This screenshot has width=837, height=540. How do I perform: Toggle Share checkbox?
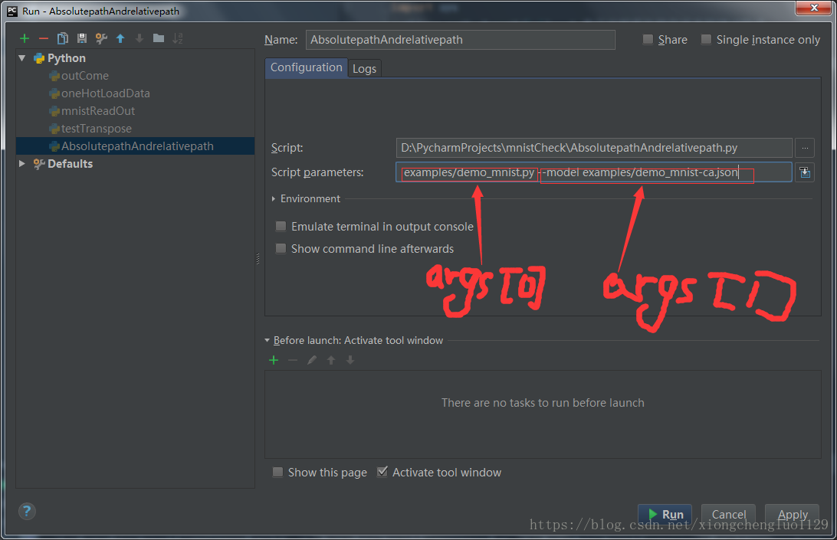coord(648,40)
